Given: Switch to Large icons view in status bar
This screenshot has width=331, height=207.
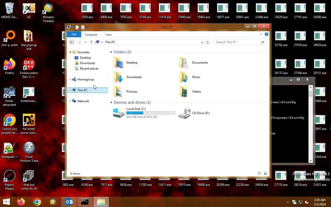Looking at the screenshot, I should (x=266, y=173).
